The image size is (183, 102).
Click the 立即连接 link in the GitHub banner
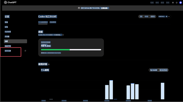104,8
